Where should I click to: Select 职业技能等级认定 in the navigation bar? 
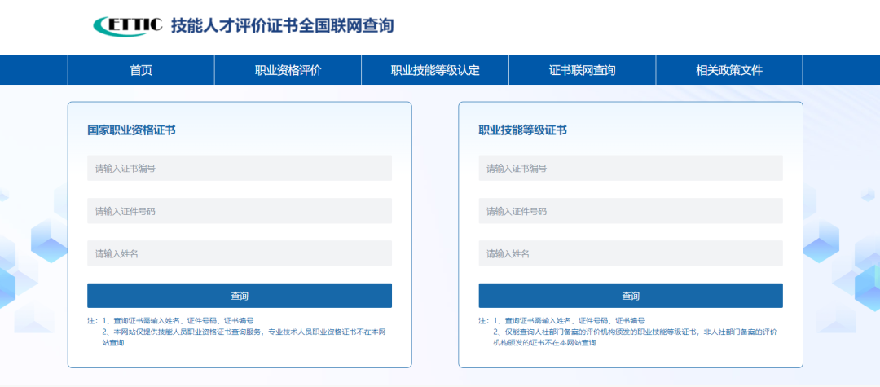435,70
